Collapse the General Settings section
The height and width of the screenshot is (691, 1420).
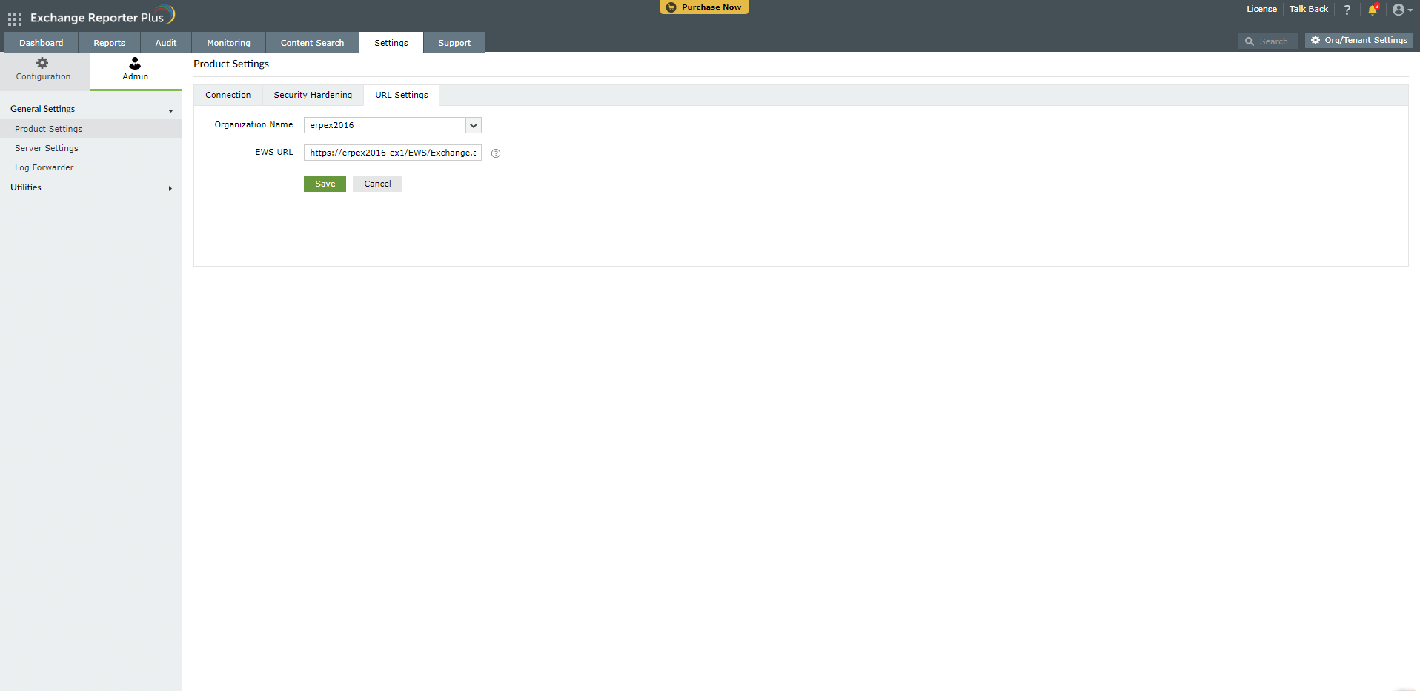tap(90, 109)
